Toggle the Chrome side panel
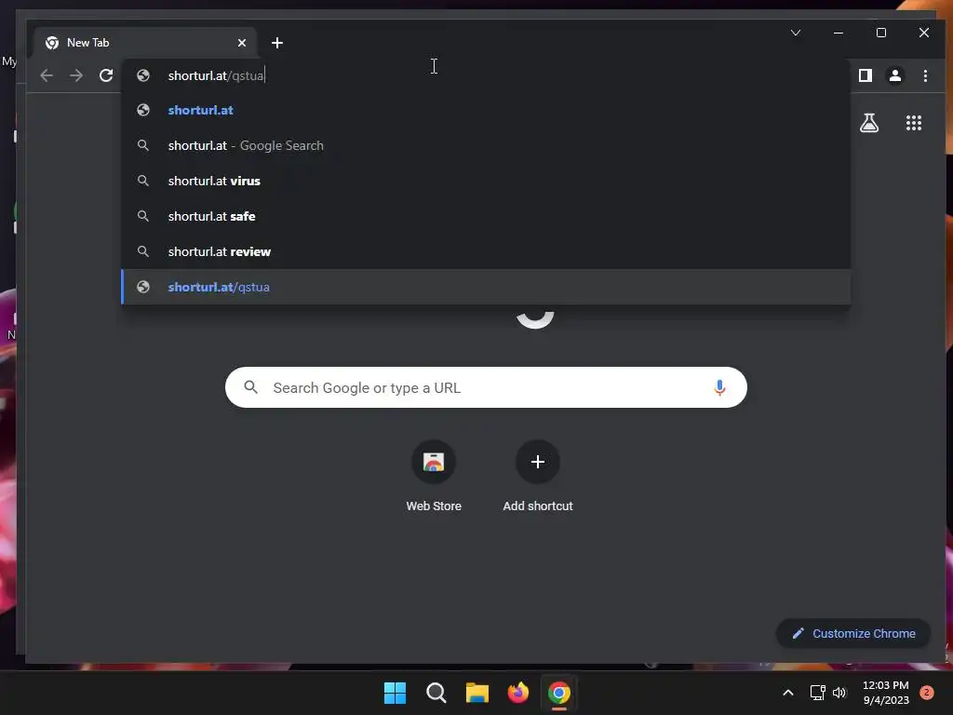Screen dimensions: 953x715 (866, 75)
